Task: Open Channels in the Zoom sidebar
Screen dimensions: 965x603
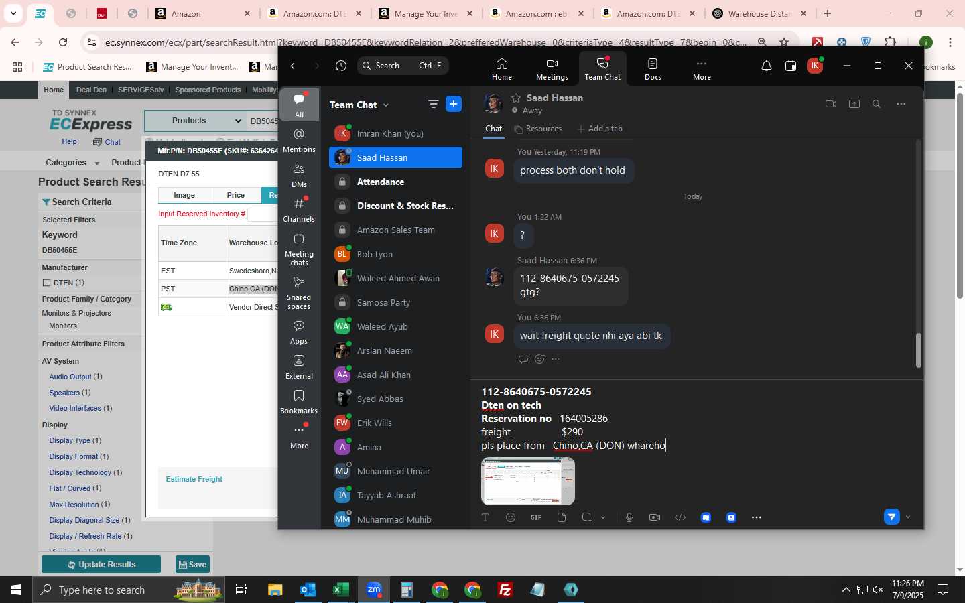Action: [x=299, y=210]
